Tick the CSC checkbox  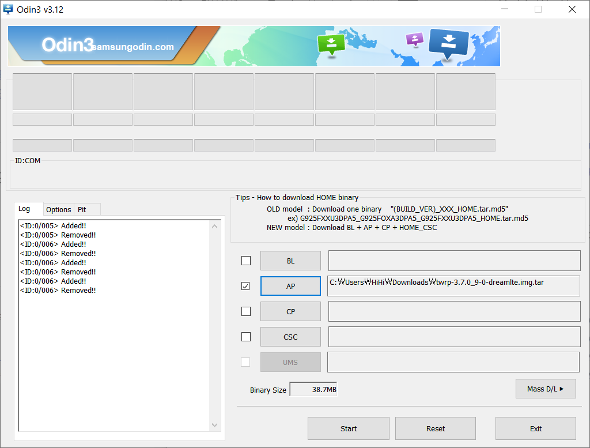pyautogui.click(x=246, y=337)
